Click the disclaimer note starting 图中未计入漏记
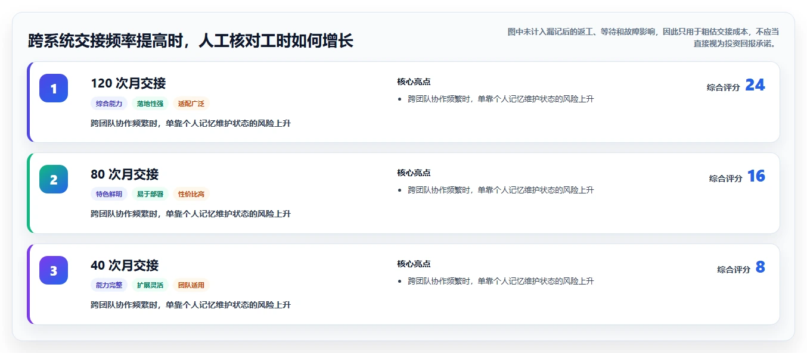This screenshot has width=807, height=353. pos(643,38)
